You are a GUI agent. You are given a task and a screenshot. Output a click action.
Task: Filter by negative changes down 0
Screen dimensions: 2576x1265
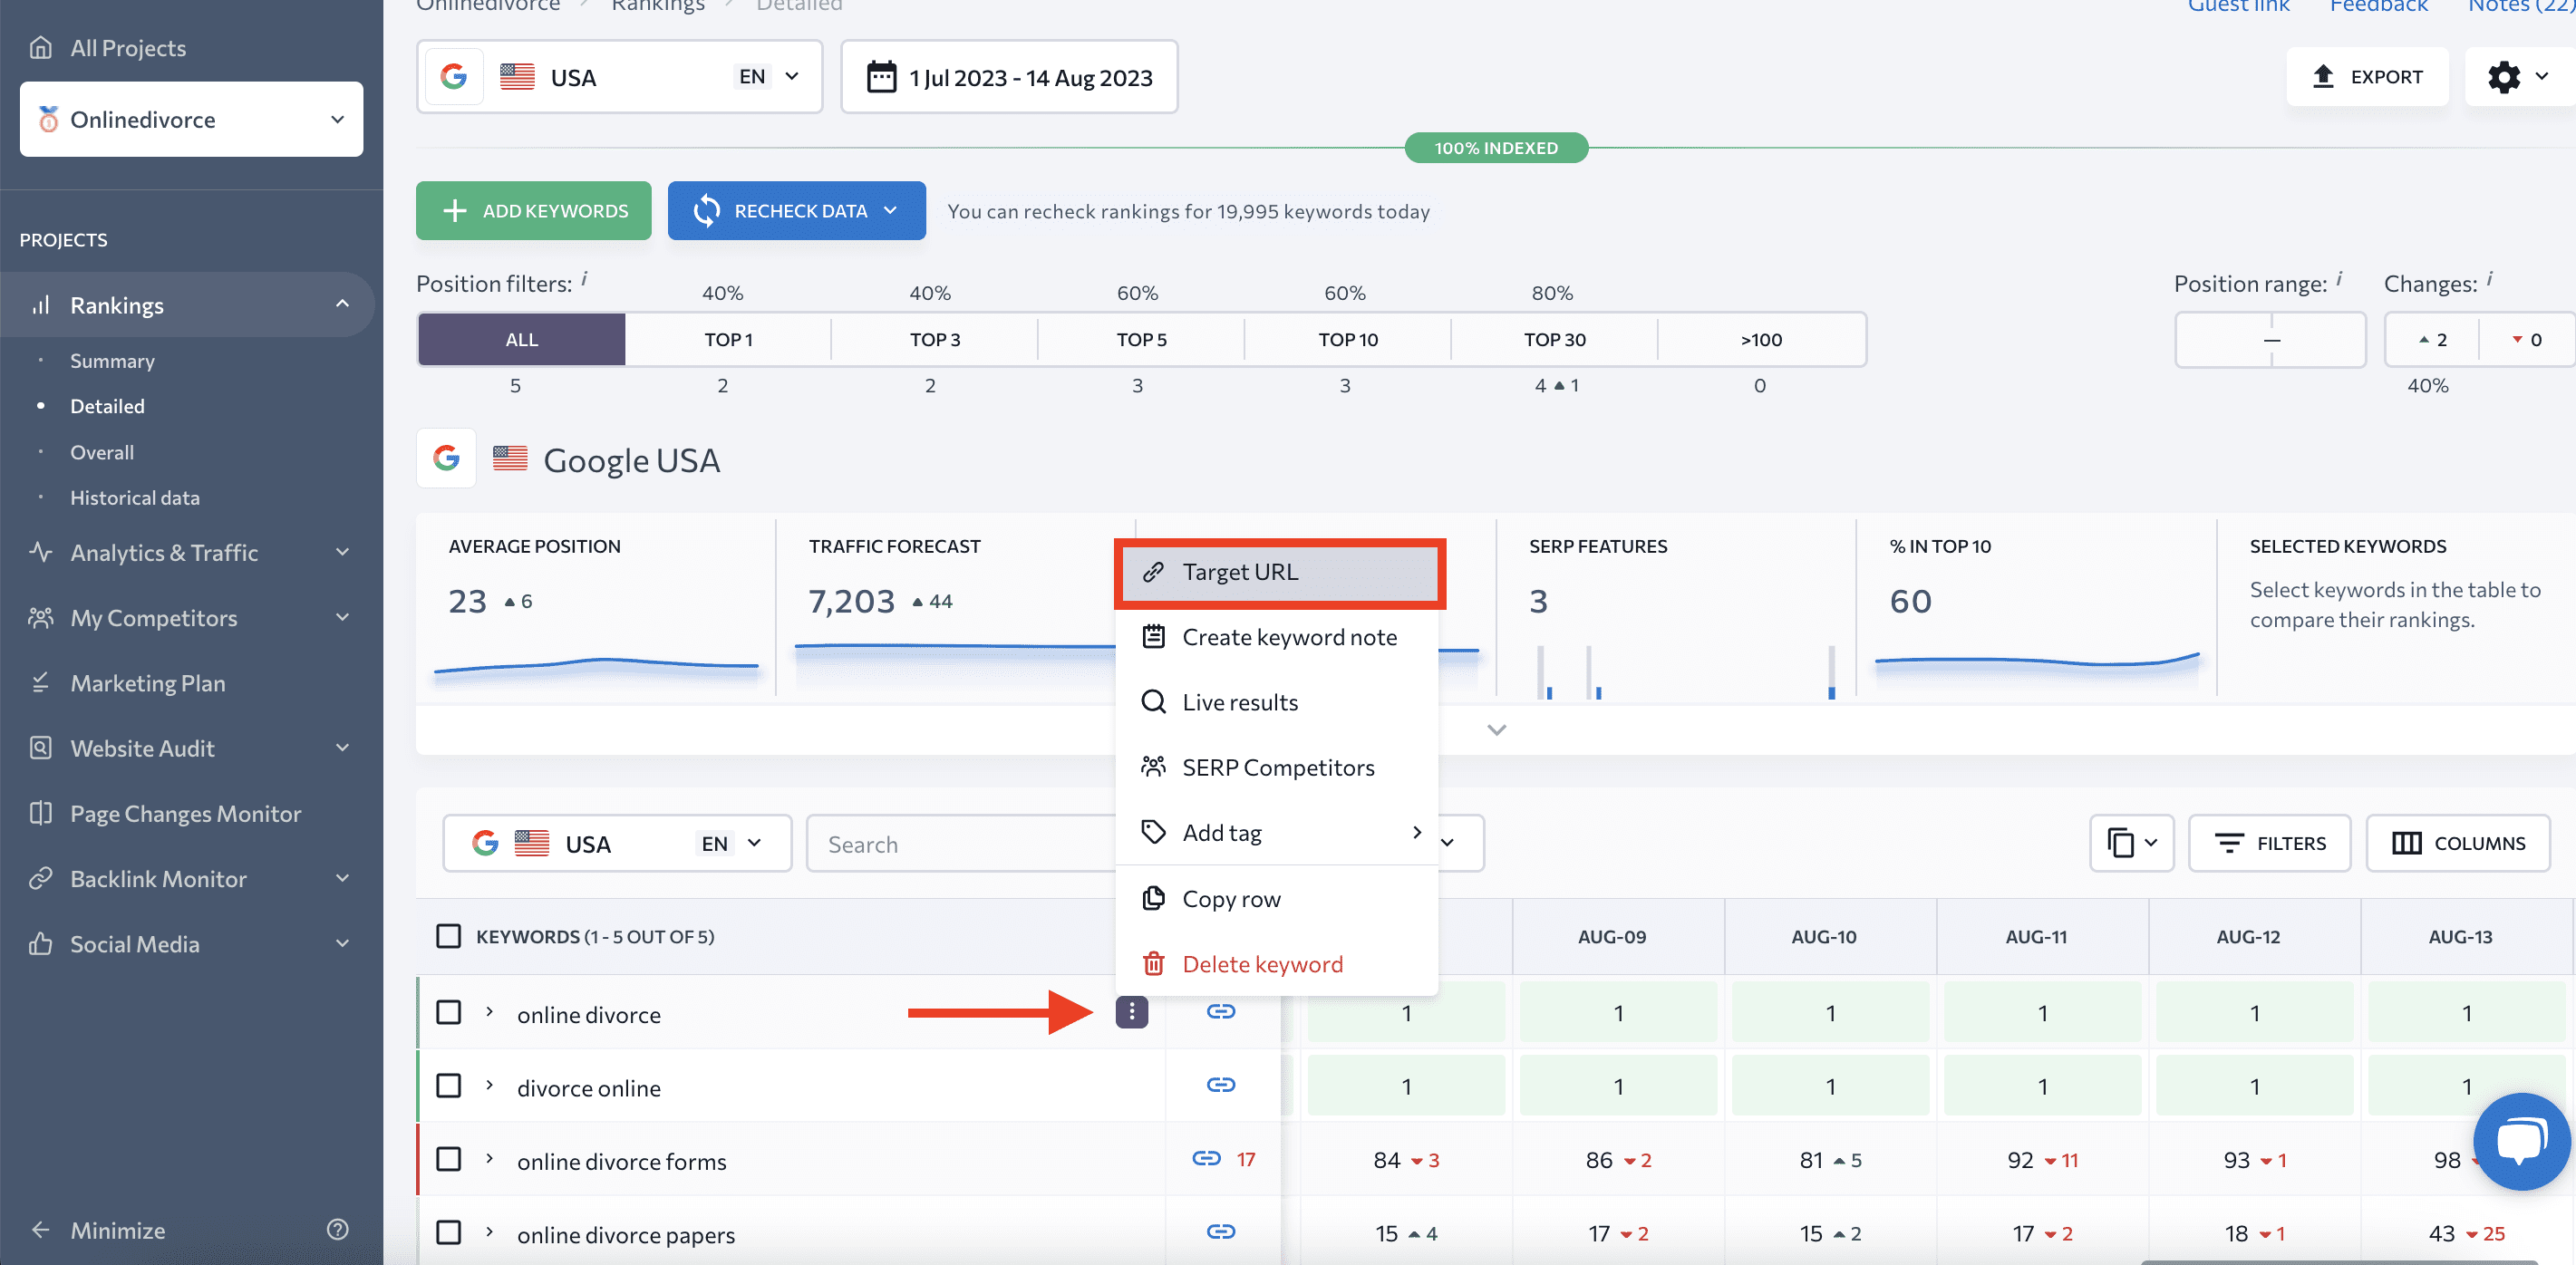pos(2526,339)
